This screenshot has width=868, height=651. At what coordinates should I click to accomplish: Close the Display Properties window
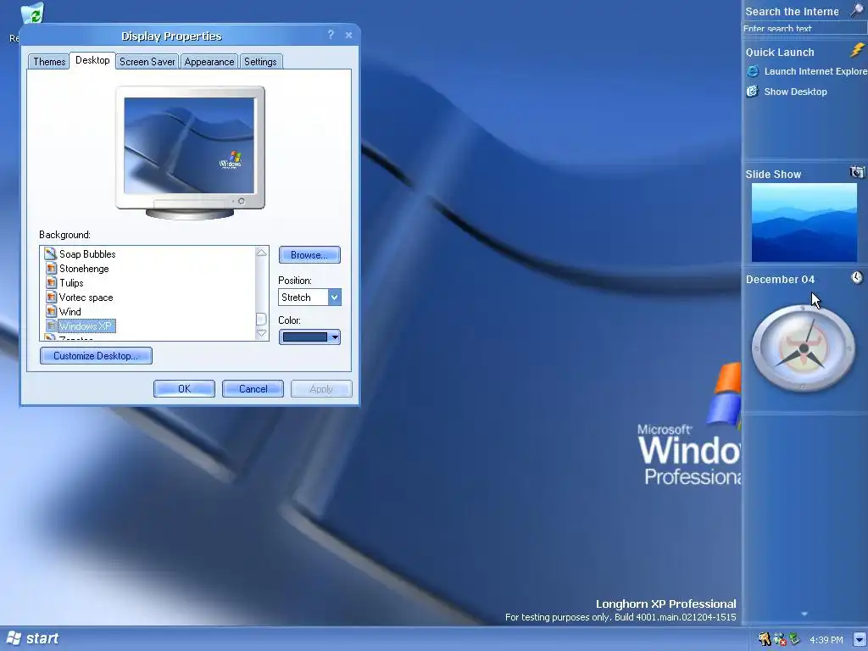tap(348, 35)
